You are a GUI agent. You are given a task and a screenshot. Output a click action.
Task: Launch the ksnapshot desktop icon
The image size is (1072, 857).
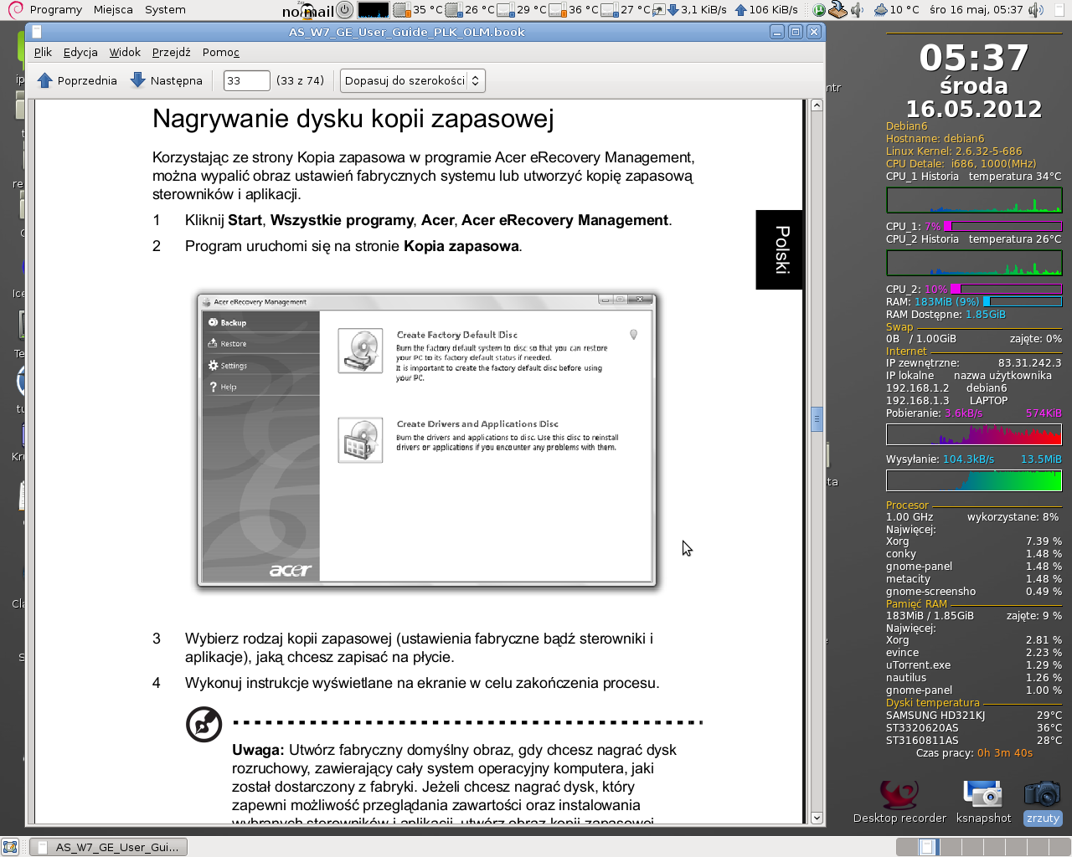[983, 802]
